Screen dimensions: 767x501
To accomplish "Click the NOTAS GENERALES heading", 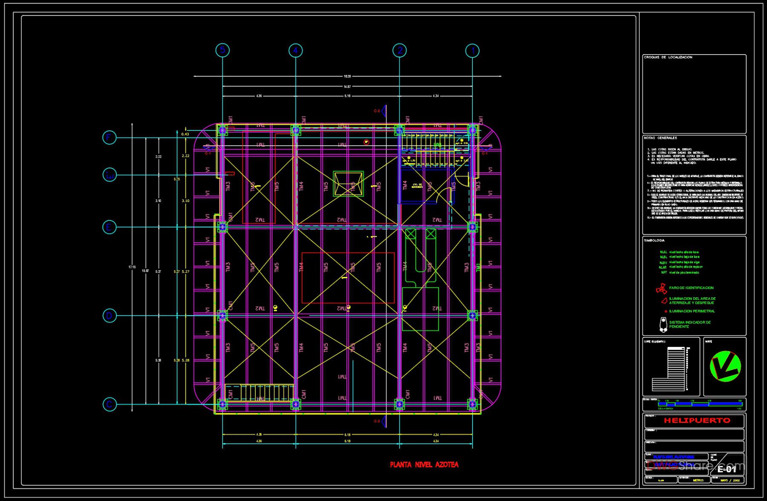I will [660, 138].
